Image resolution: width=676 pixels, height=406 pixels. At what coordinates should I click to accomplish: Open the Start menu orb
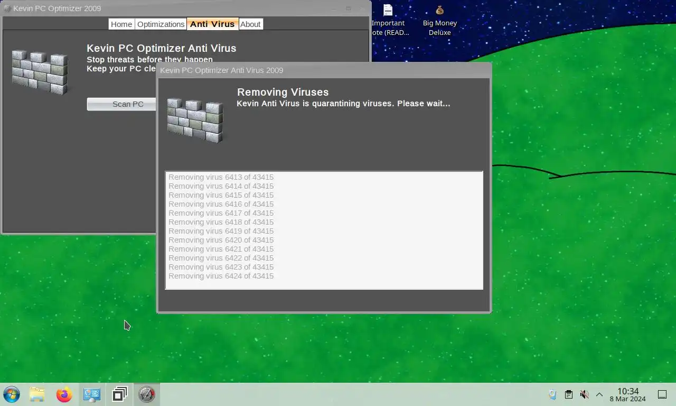coord(12,394)
